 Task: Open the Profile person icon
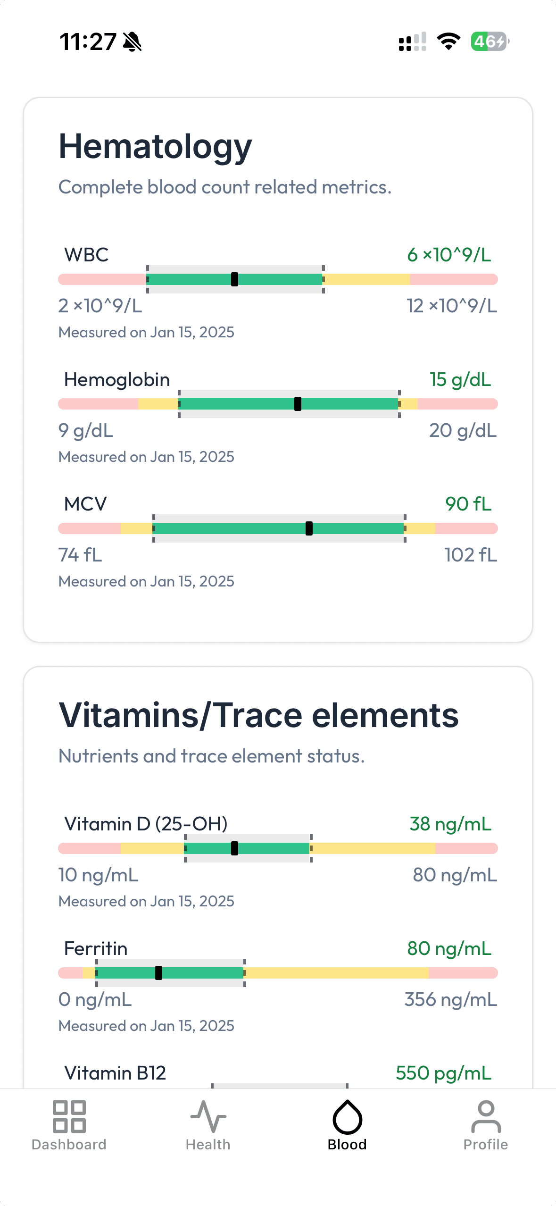486,1116
